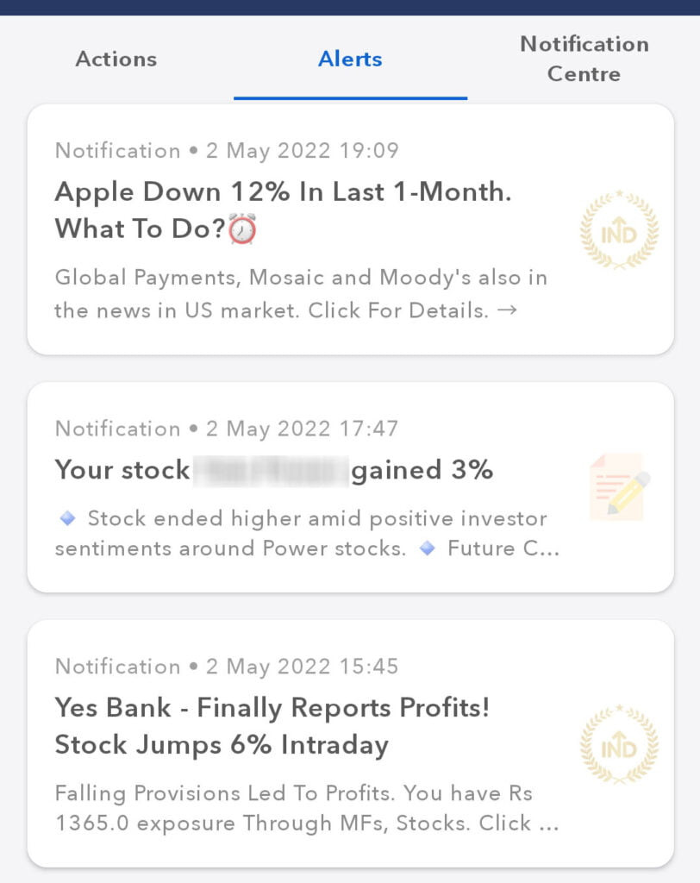
Task: Tap the note and pencil icon on stock alert
Action: pyautogui.click(x=619, y=487)
